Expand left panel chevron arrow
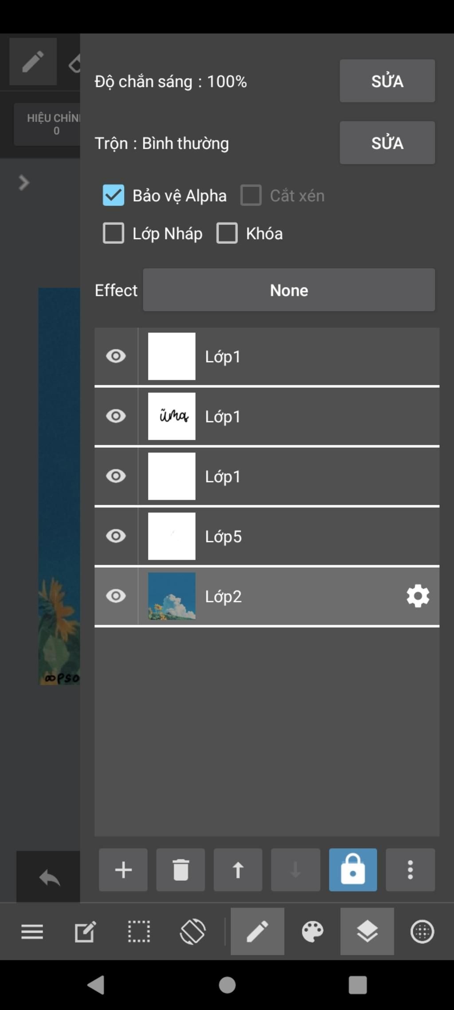454x1010 pixels. pyautogui.click(x=24, y=182)
